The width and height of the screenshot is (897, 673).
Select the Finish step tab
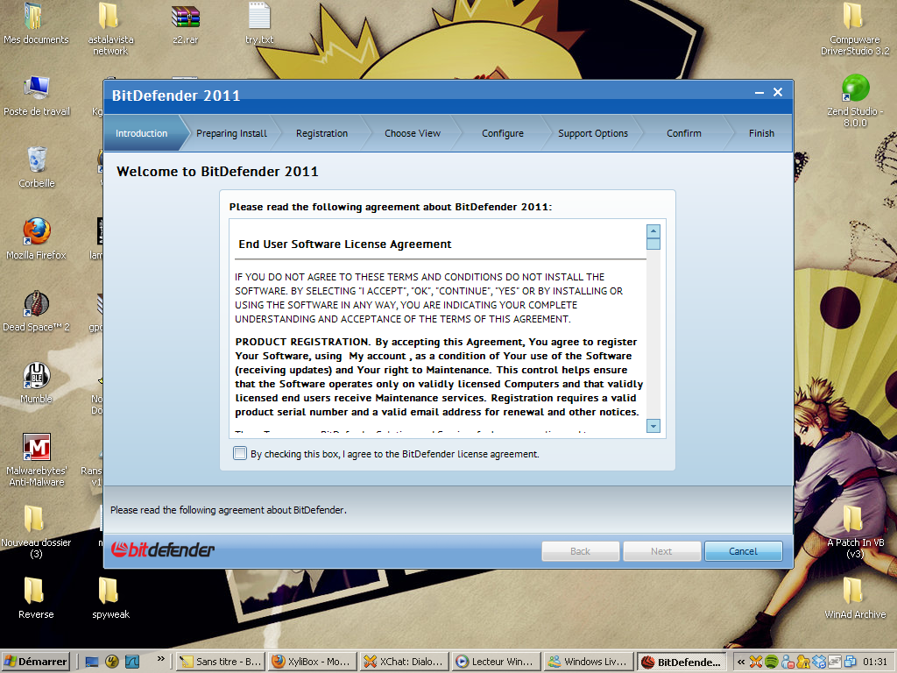(x=761, y=133)
